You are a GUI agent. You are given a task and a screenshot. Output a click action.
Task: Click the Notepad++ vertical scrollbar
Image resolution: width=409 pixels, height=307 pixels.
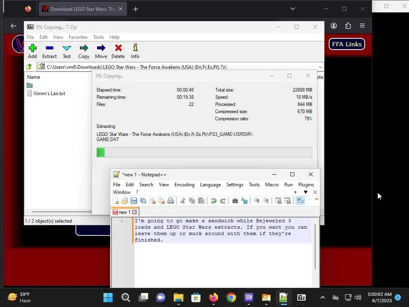coord(315,247)
